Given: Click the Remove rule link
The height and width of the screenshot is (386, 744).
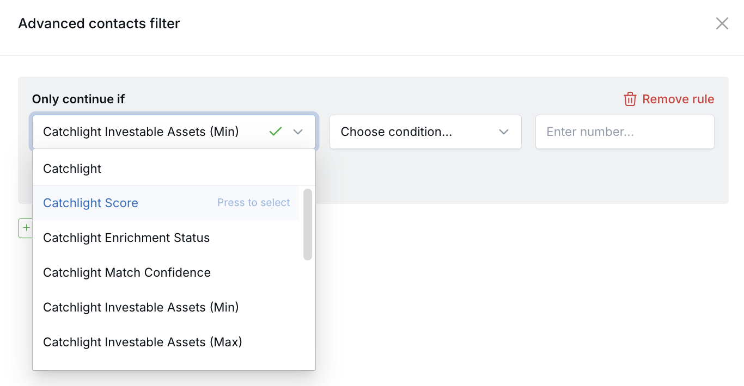Looking at the screenshot, I should pyautogui.click(x=678, y=99).
